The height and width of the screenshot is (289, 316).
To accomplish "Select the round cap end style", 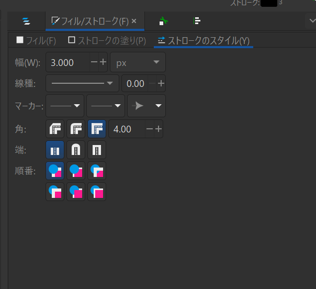I will tap(76, 150).
